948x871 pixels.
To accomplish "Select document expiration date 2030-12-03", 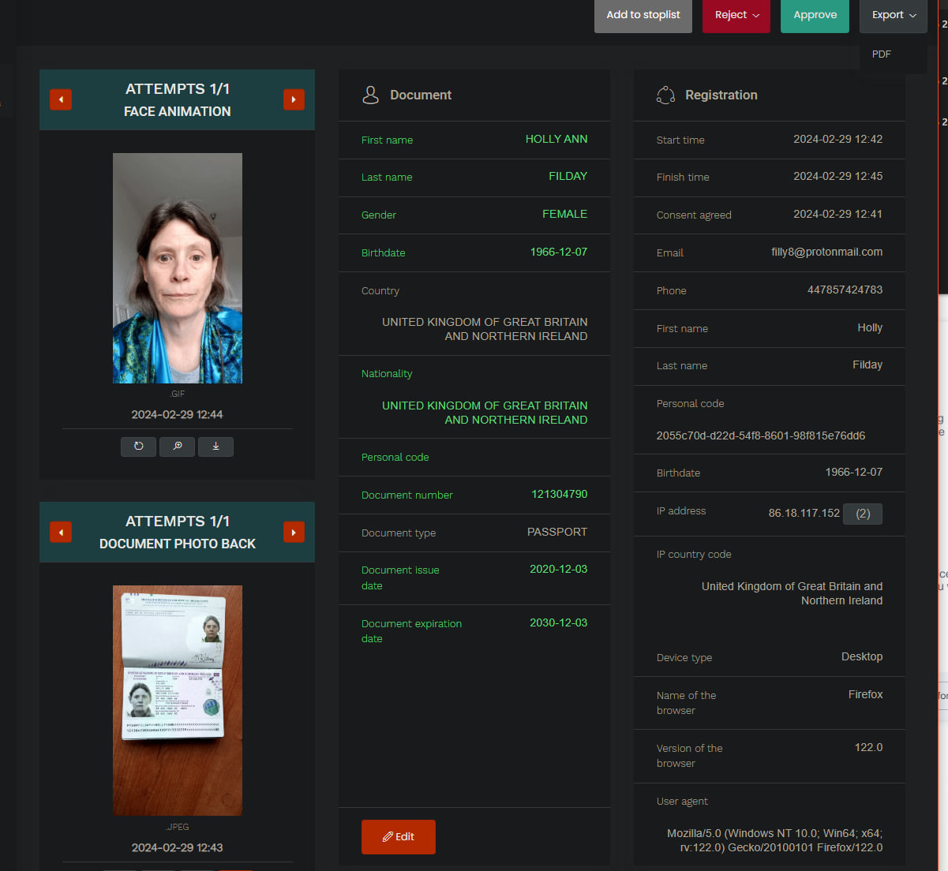I will tap(559, 622).
